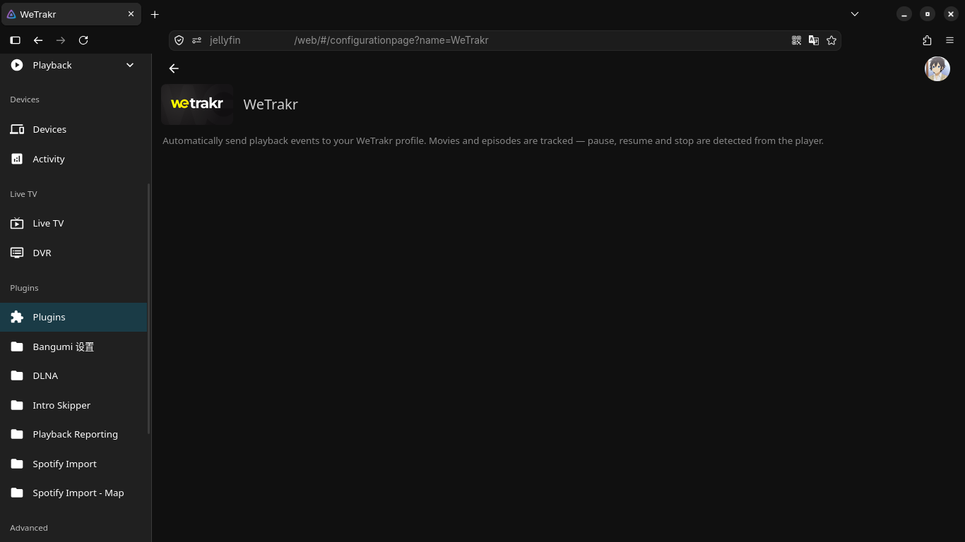Reload the page with refresh icon
Image resolution: width=965 pixels, height=542 pixels.
(x=83, y=40)
